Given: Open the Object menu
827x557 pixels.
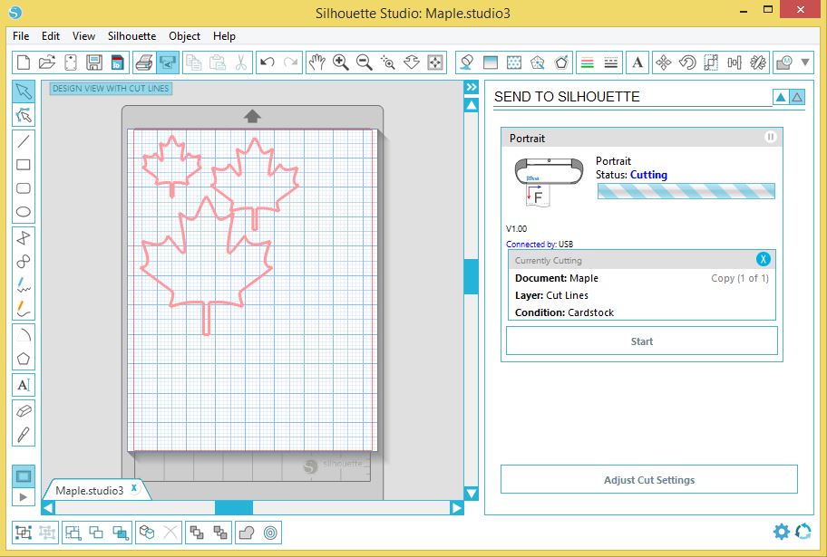Looking at the screenshot, I should (x=185, y=36).
